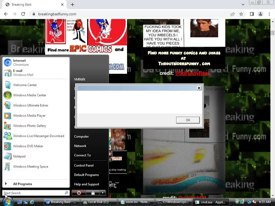Screen dimensions: 275x206
Task: Close the Breaking Bald tab
Action: click(x=62, y=5)
